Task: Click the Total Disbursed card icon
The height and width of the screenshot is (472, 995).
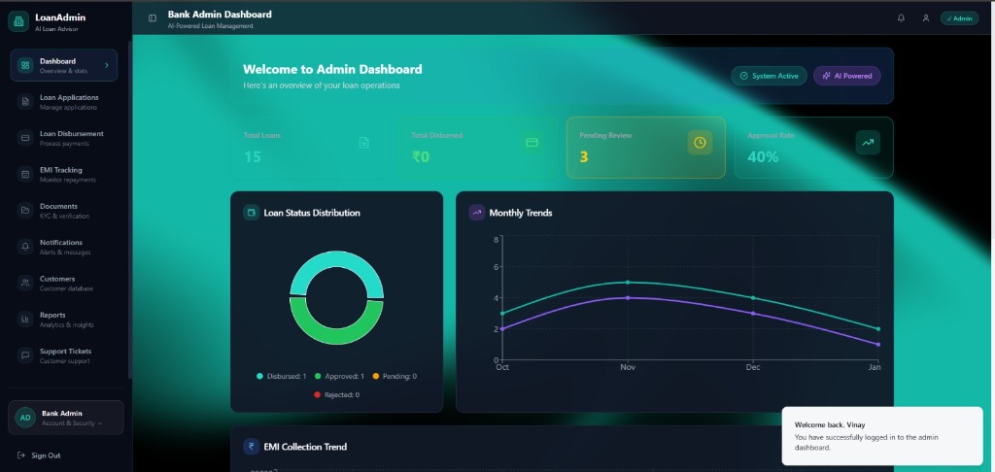Action: (532, 143)
